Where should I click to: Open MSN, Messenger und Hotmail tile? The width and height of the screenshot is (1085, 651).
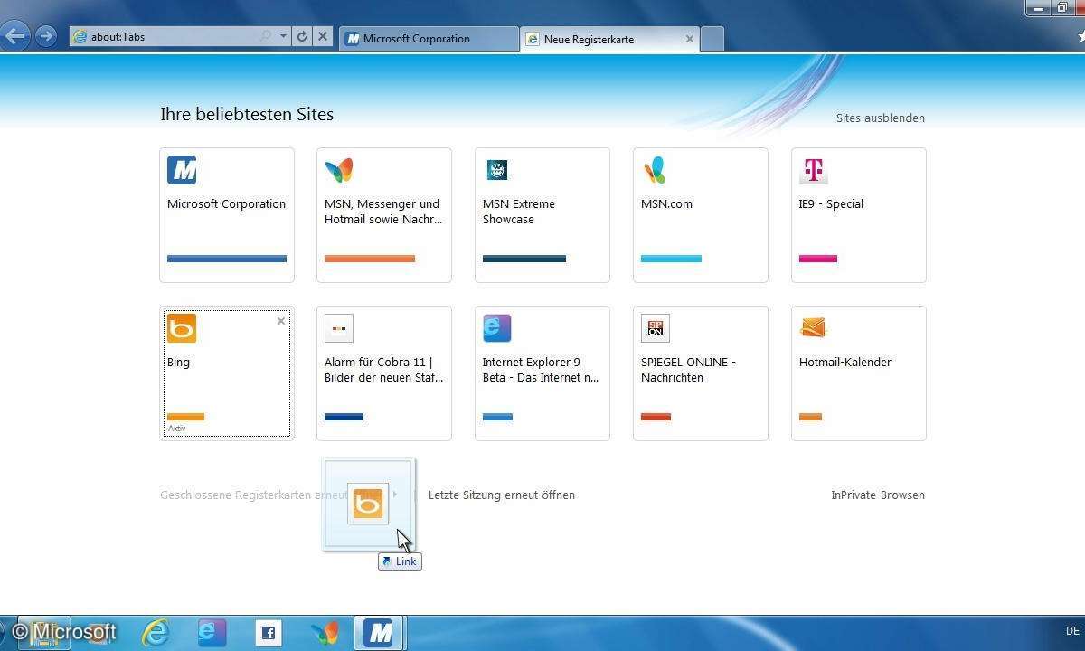point(384,215)
